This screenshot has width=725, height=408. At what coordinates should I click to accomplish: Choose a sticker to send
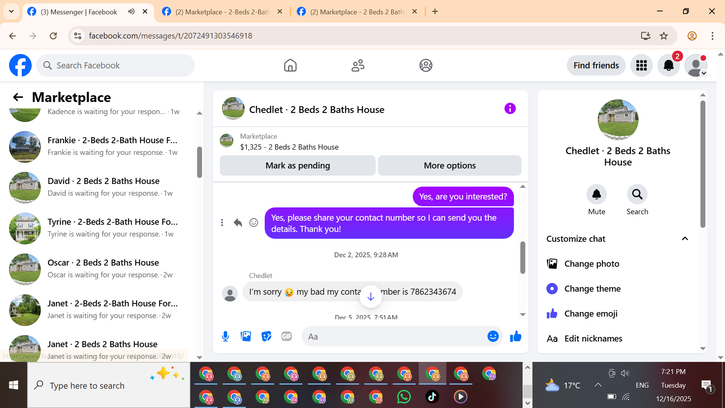tap(266, 336)
